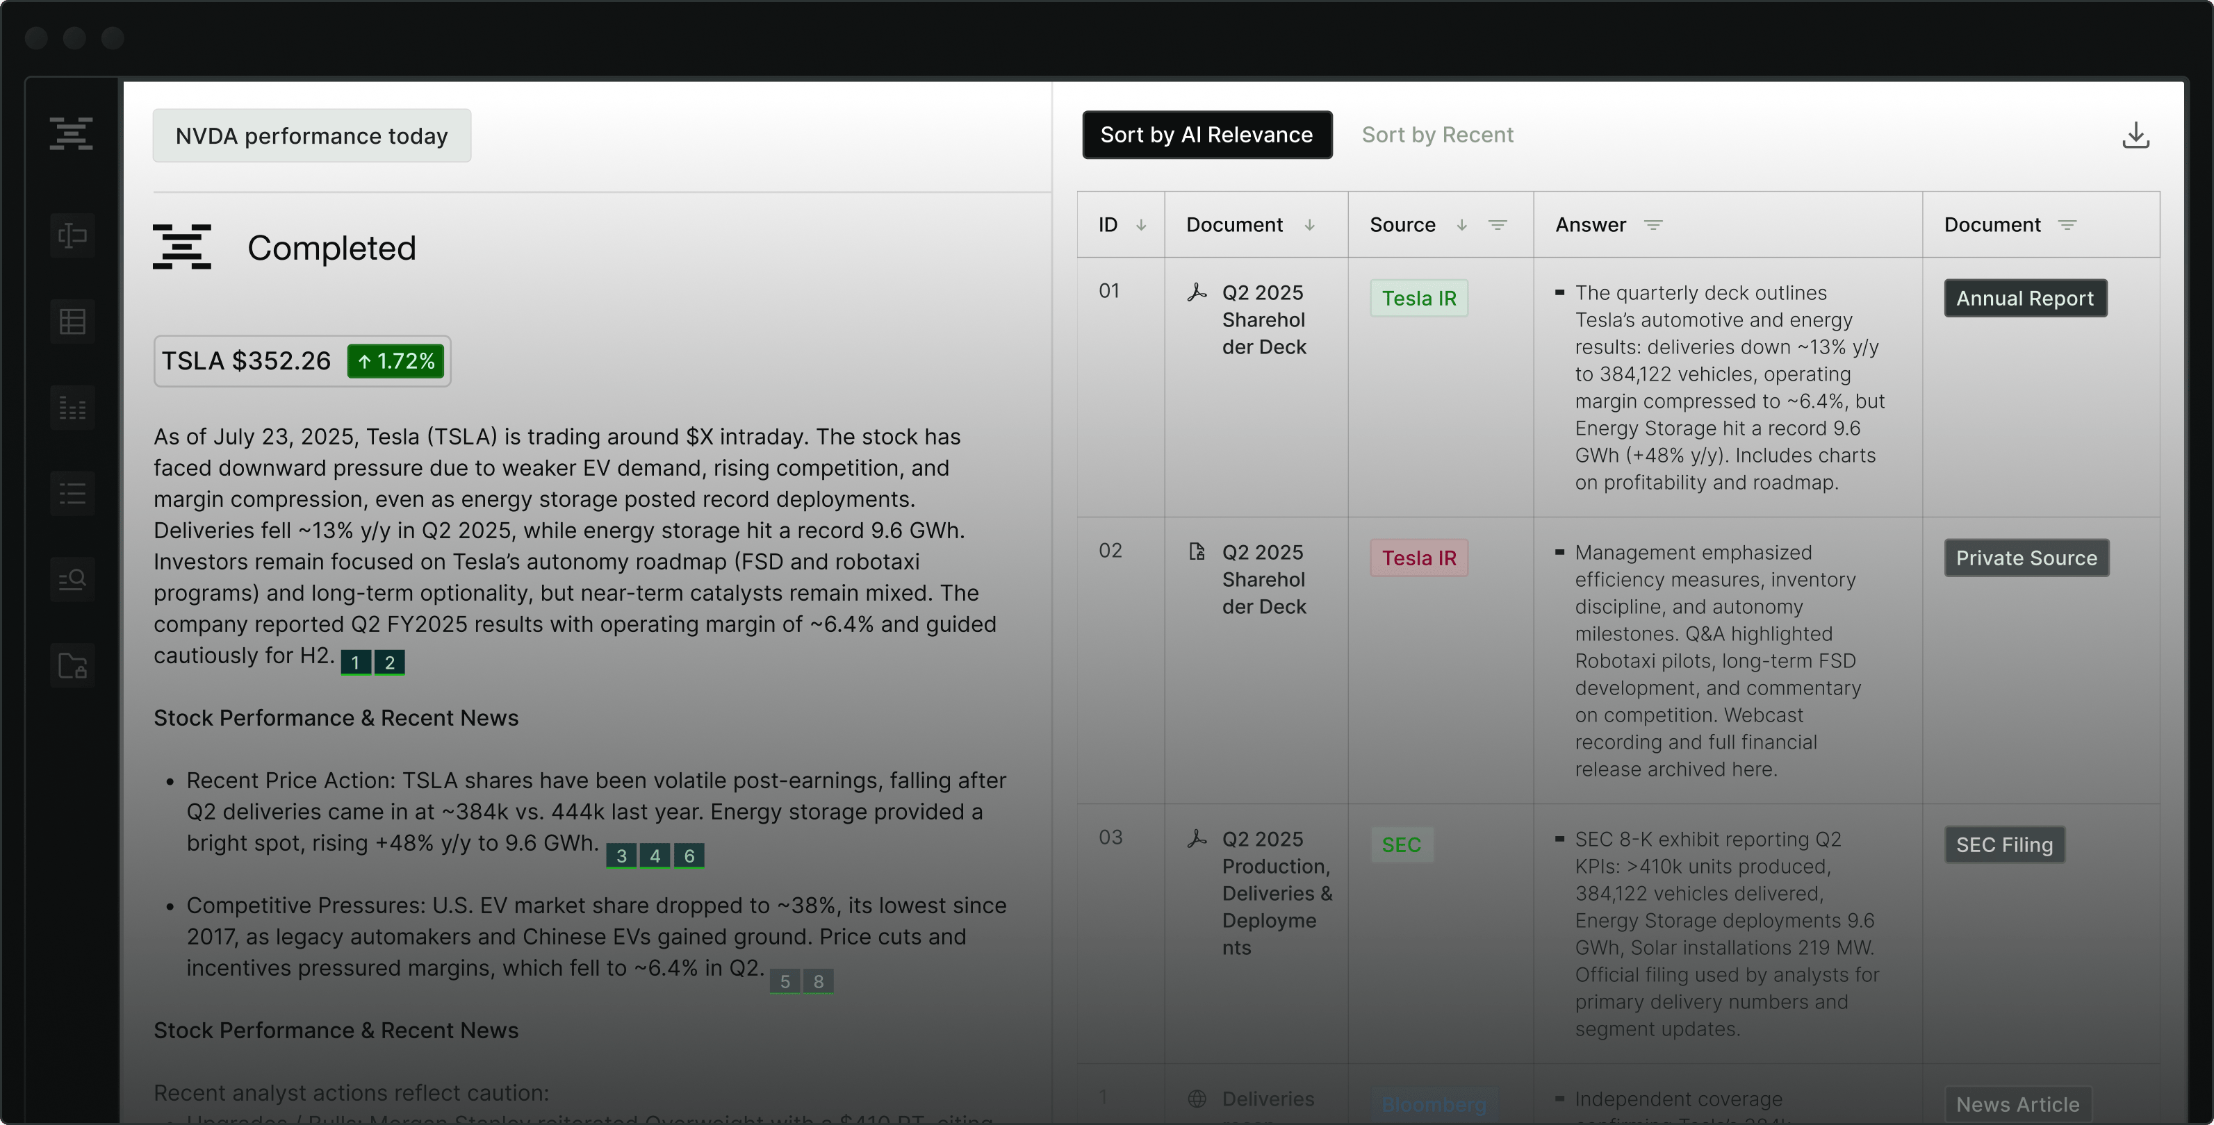Select Sort by AI Relevance tab
The width and height of the screenshot is (2214, 1125).
coord(1206,135)
